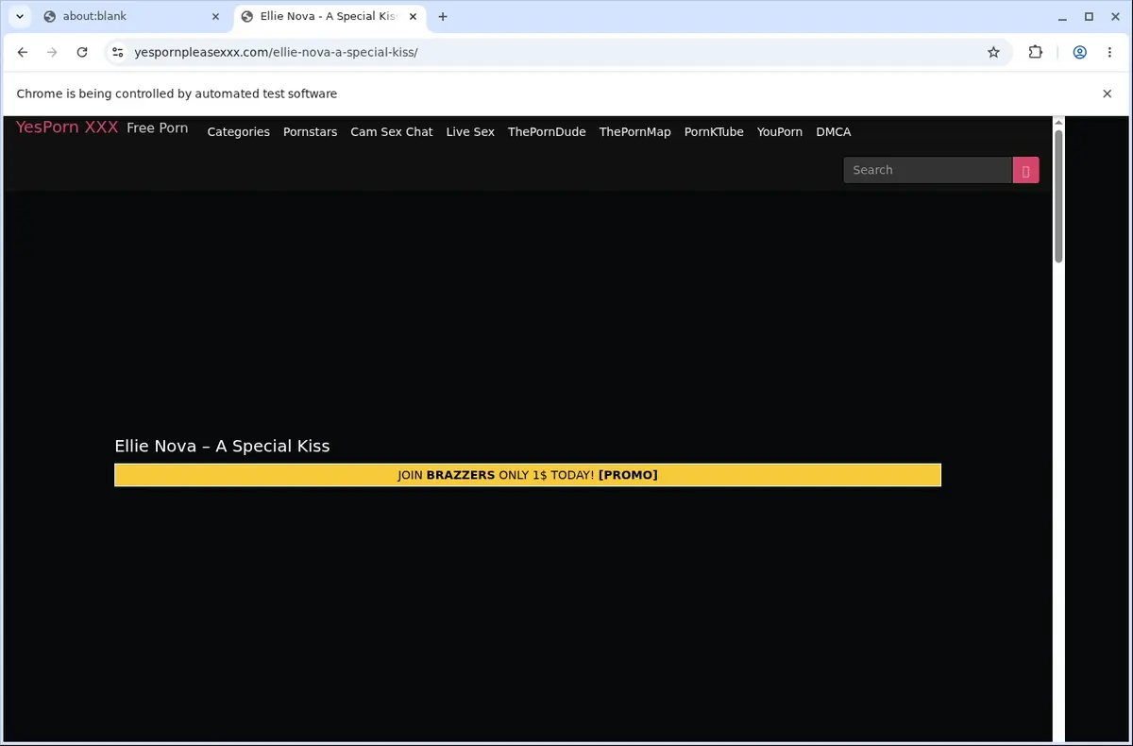Minimize the Chrome window
This screenshot has width=1133, height=746.
(x=1063, y=16)
